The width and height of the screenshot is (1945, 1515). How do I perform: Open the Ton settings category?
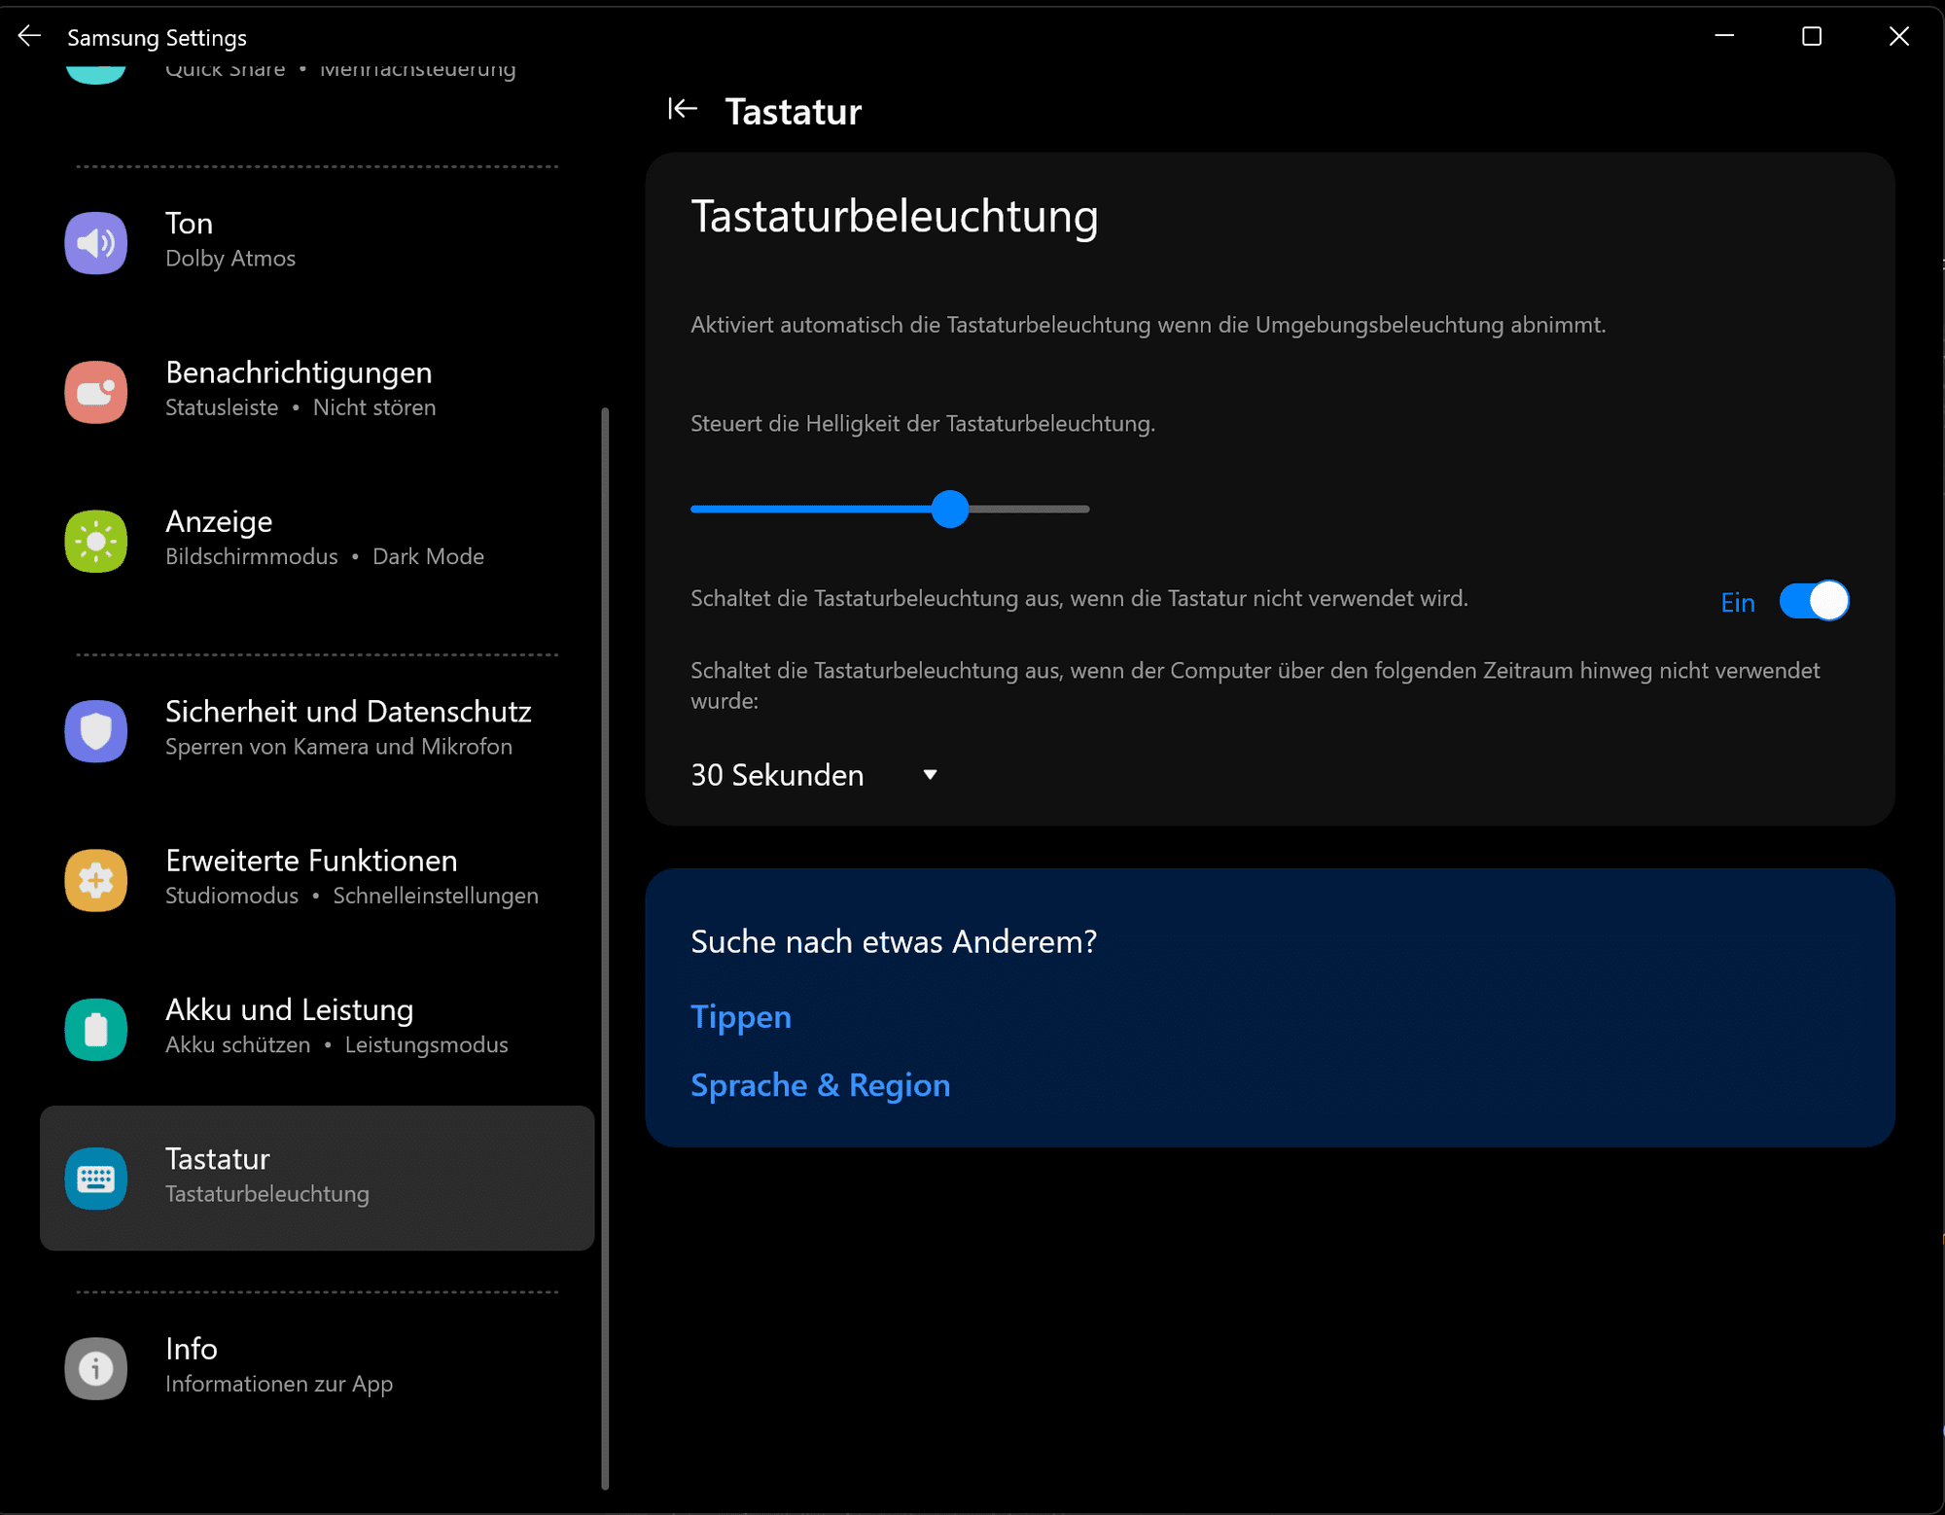click(x=317, y=241)
